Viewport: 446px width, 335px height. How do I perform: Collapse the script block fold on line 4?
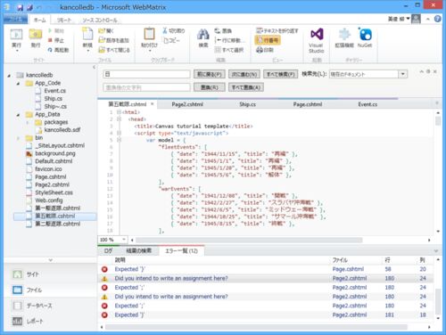119,133
